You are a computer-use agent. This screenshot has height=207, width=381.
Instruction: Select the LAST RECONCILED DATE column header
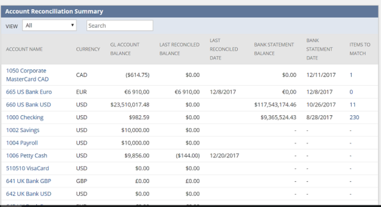(224, 49)
